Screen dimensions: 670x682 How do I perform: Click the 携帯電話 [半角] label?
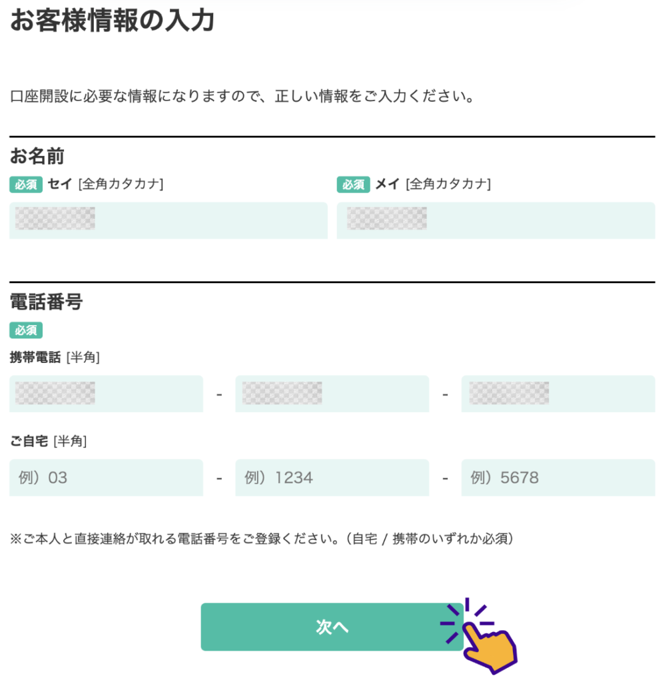point(55,358)
